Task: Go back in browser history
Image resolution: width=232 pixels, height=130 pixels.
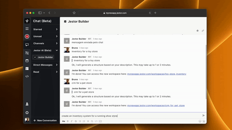Action: (49, 13)
